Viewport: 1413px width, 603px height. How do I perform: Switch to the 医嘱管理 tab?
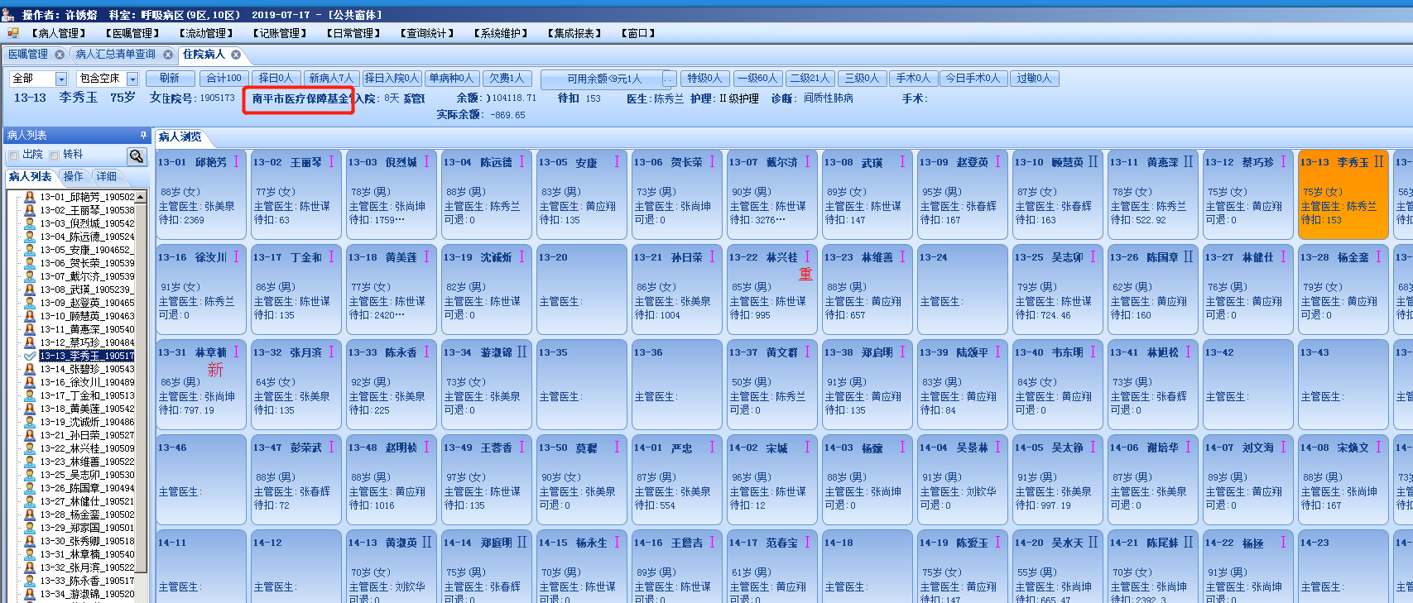pyautogui.click(x=28, y=55)
